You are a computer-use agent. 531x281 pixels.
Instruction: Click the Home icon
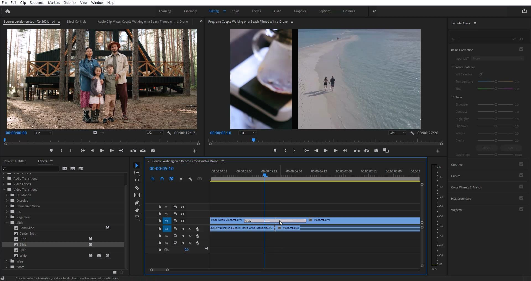pyautogui.click(x=8, y=11)
